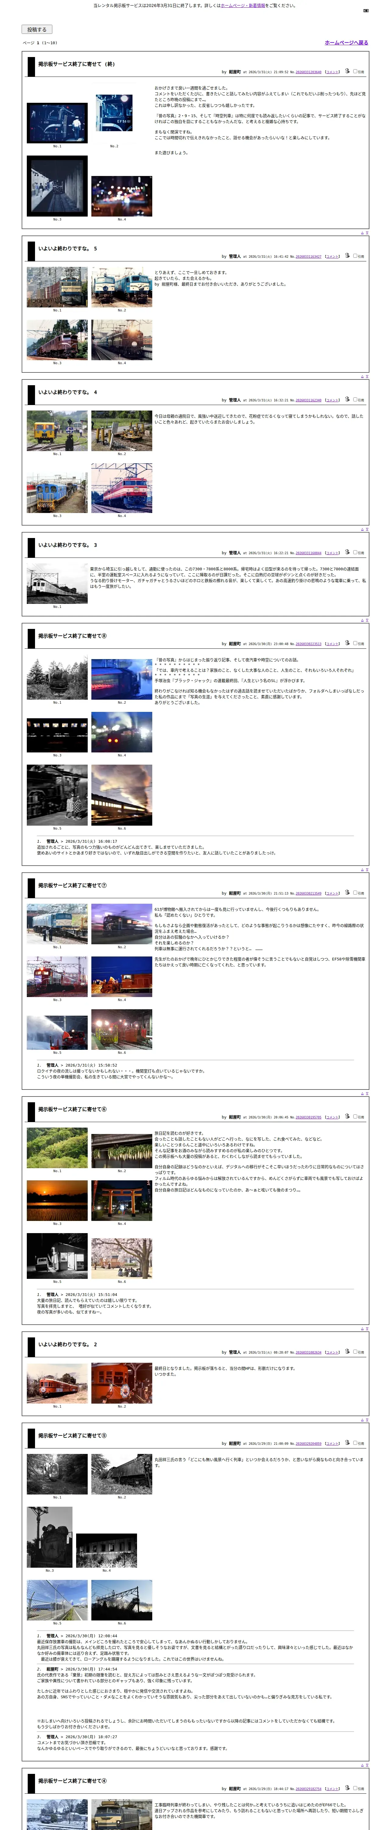Click コメント link on 掲示板サービス終了に寄せて⑤ post
The image size is (391, 1830).
332,1443
